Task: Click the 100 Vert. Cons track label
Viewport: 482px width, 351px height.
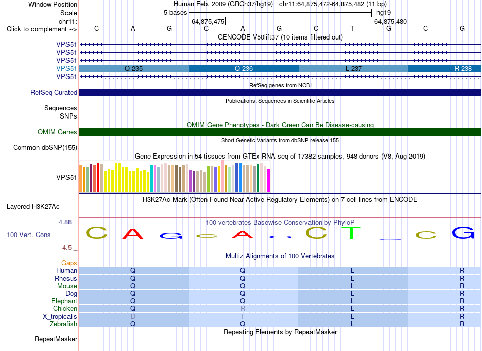Action: point(28,235)
